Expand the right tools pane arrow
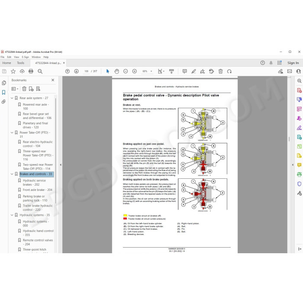The width and height of the screenshot is (303, 303). pyautogui.click(x=293, y=165)
